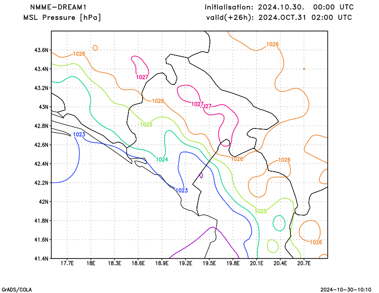Select the 42.6N latitude label

point(41,145)
